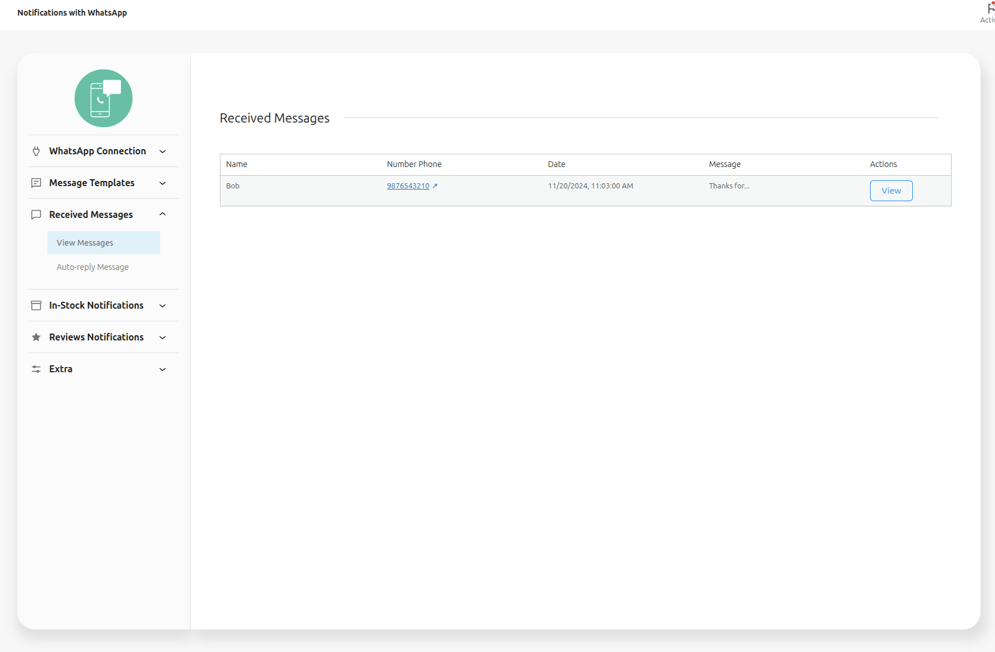Click the WhatsApp phone logo icon
This screenshot has height=652, width=995.
click(x=104, y=98)
